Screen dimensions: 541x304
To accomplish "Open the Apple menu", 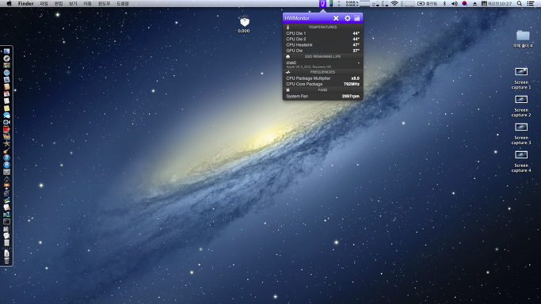I will point(9,3).
